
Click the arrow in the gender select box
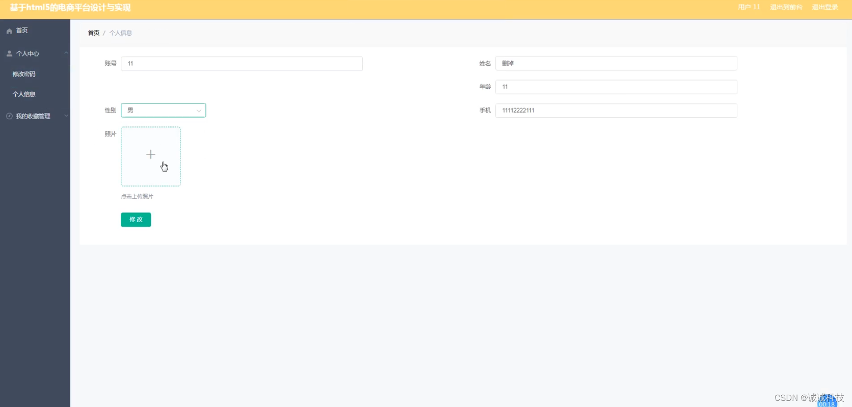coord(199,111)
